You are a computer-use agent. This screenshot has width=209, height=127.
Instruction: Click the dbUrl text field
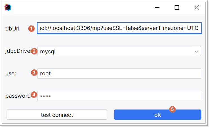coord(119,28)
